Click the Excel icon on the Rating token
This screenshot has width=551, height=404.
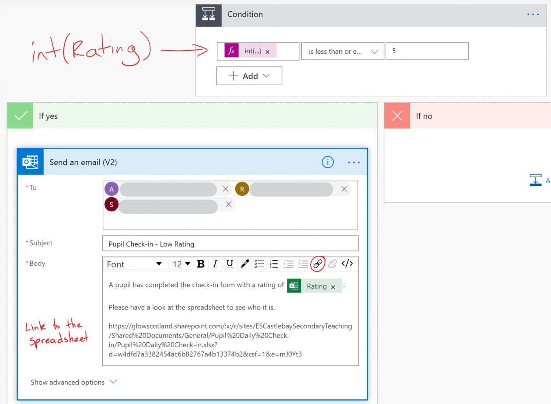[294, 286]
